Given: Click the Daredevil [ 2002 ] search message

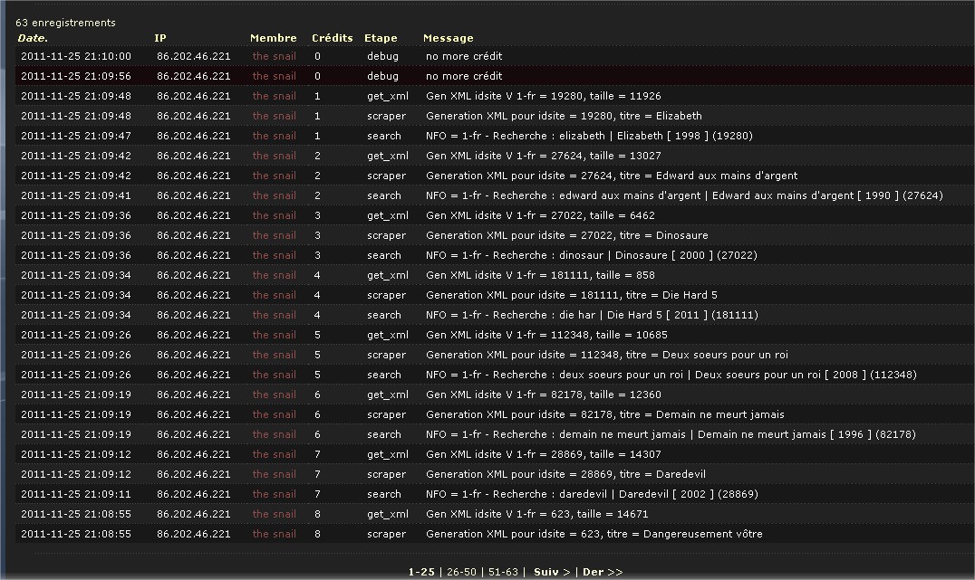Looking at the screenshot, I should [592, 494].
